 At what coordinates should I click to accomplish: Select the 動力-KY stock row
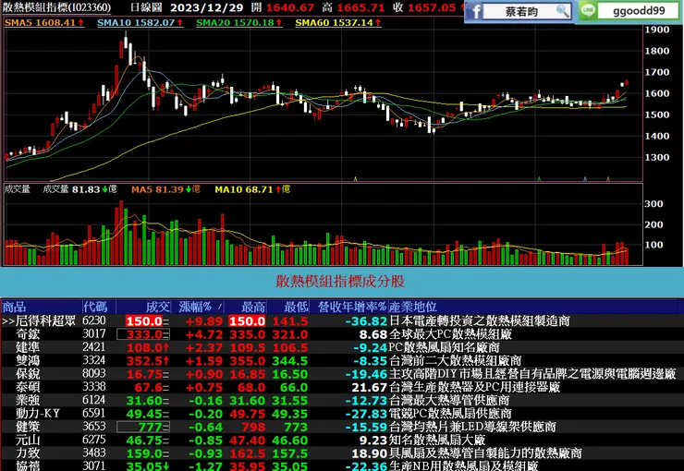pyautogui.click(x=342, y=414)
